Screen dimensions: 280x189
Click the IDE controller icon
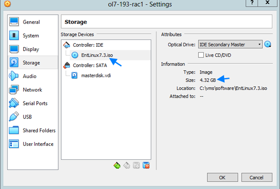click(x=66, y=45)
